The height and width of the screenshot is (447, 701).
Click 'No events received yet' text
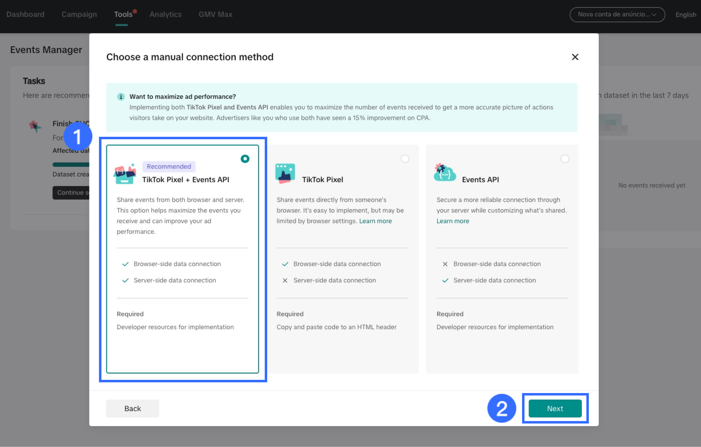652,185
